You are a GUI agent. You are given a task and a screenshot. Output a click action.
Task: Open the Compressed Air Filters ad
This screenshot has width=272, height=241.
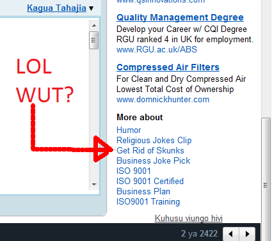[168, 67]
